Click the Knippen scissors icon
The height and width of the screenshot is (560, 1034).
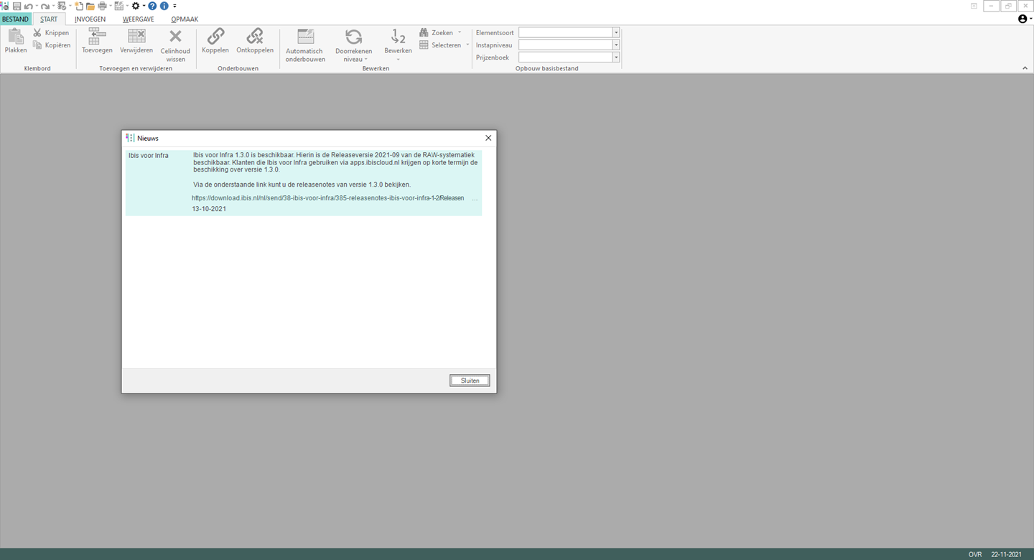37,33
